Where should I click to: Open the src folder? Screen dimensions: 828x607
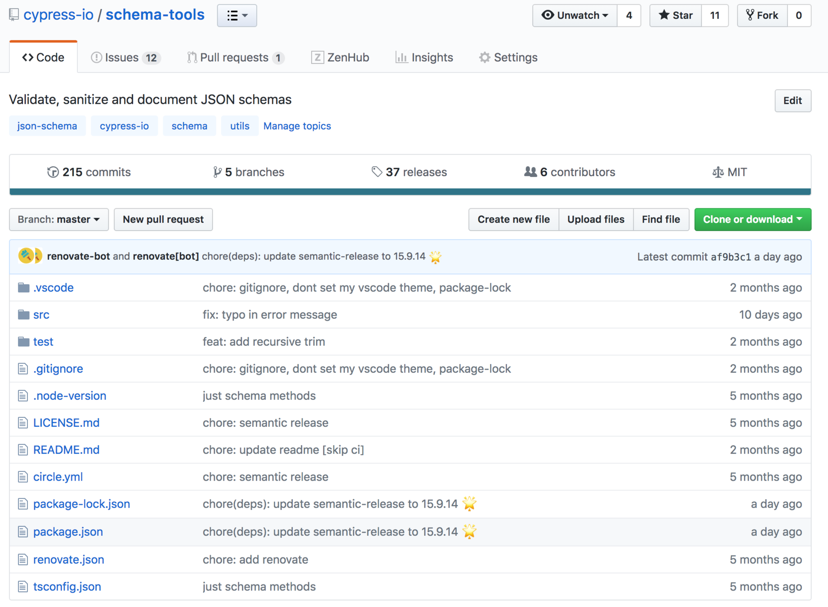click(x=41, y=315)
